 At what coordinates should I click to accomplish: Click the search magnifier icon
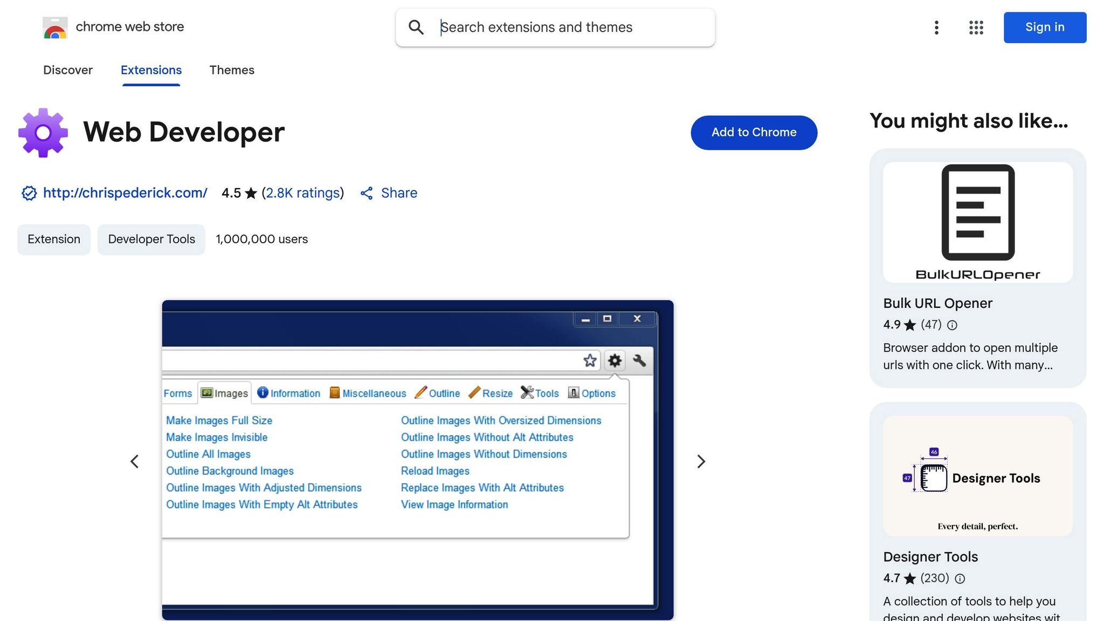tap(416, 27)
